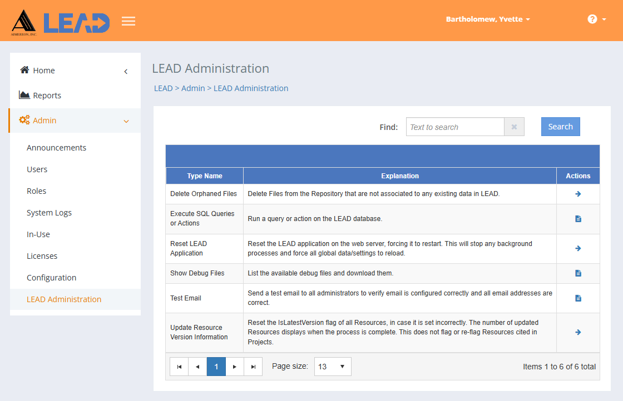Go to previous page of grid
Image resolution: width=623 pixels, height=401 pixels.
point(197,367)
